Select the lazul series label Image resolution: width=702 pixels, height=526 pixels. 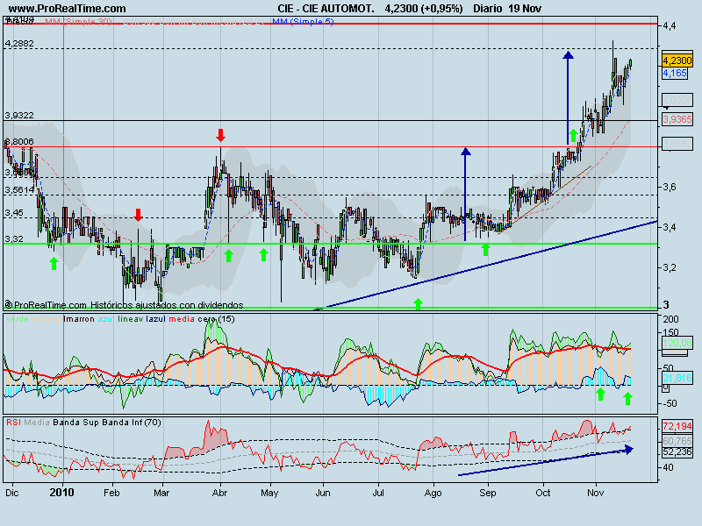[x=156, y=319]
